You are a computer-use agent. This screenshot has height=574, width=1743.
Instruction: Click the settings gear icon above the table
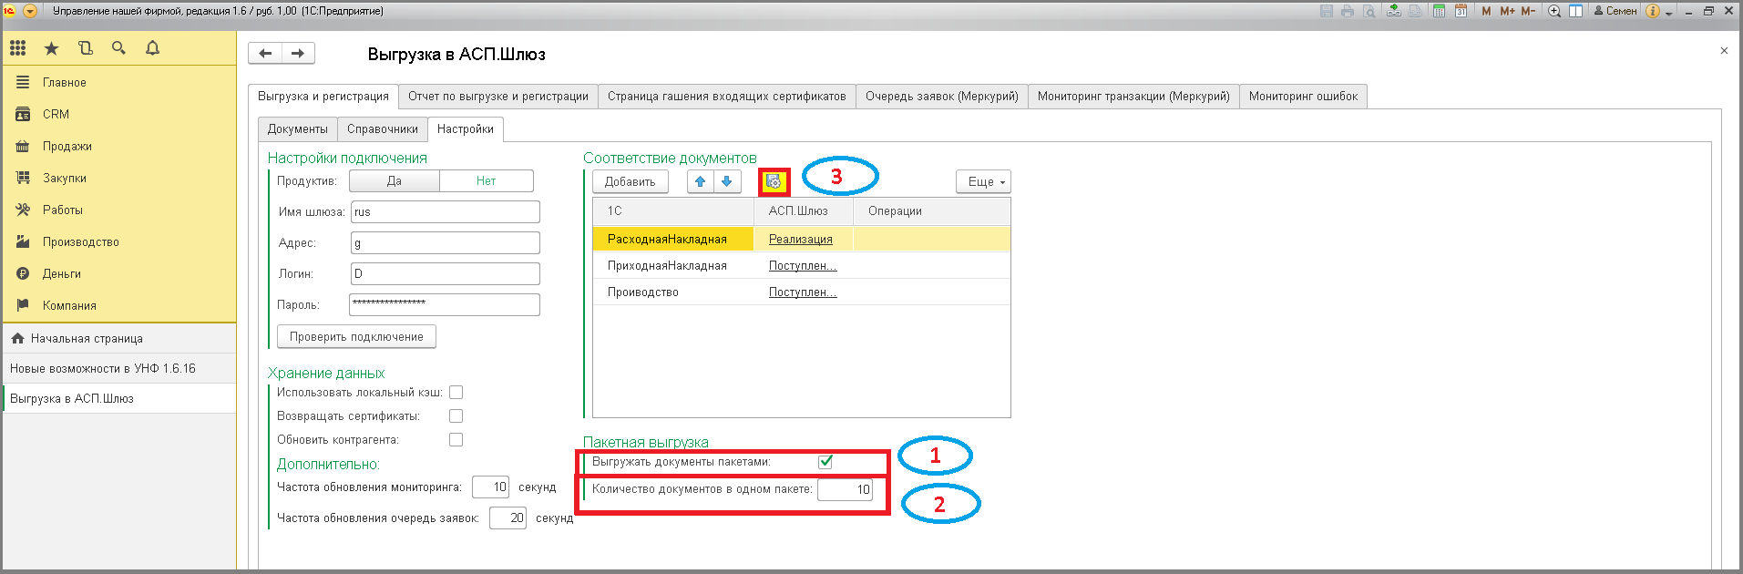pyautogui.click(x=774, y=181)
